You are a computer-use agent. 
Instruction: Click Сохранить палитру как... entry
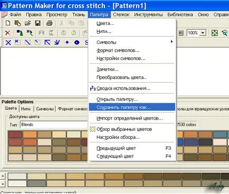tap(132, 107)
